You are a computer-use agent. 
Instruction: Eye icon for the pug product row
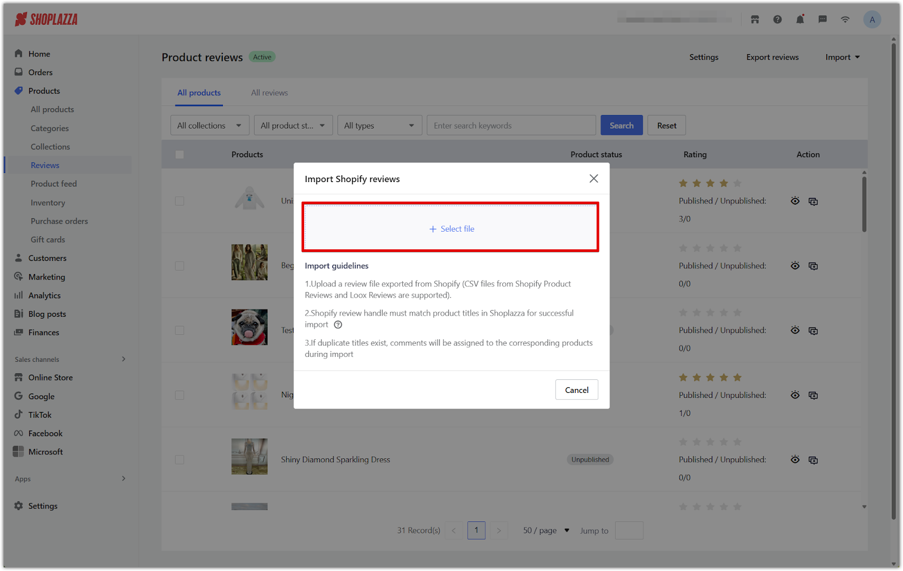pyautogui.click(x=795, y=330)
